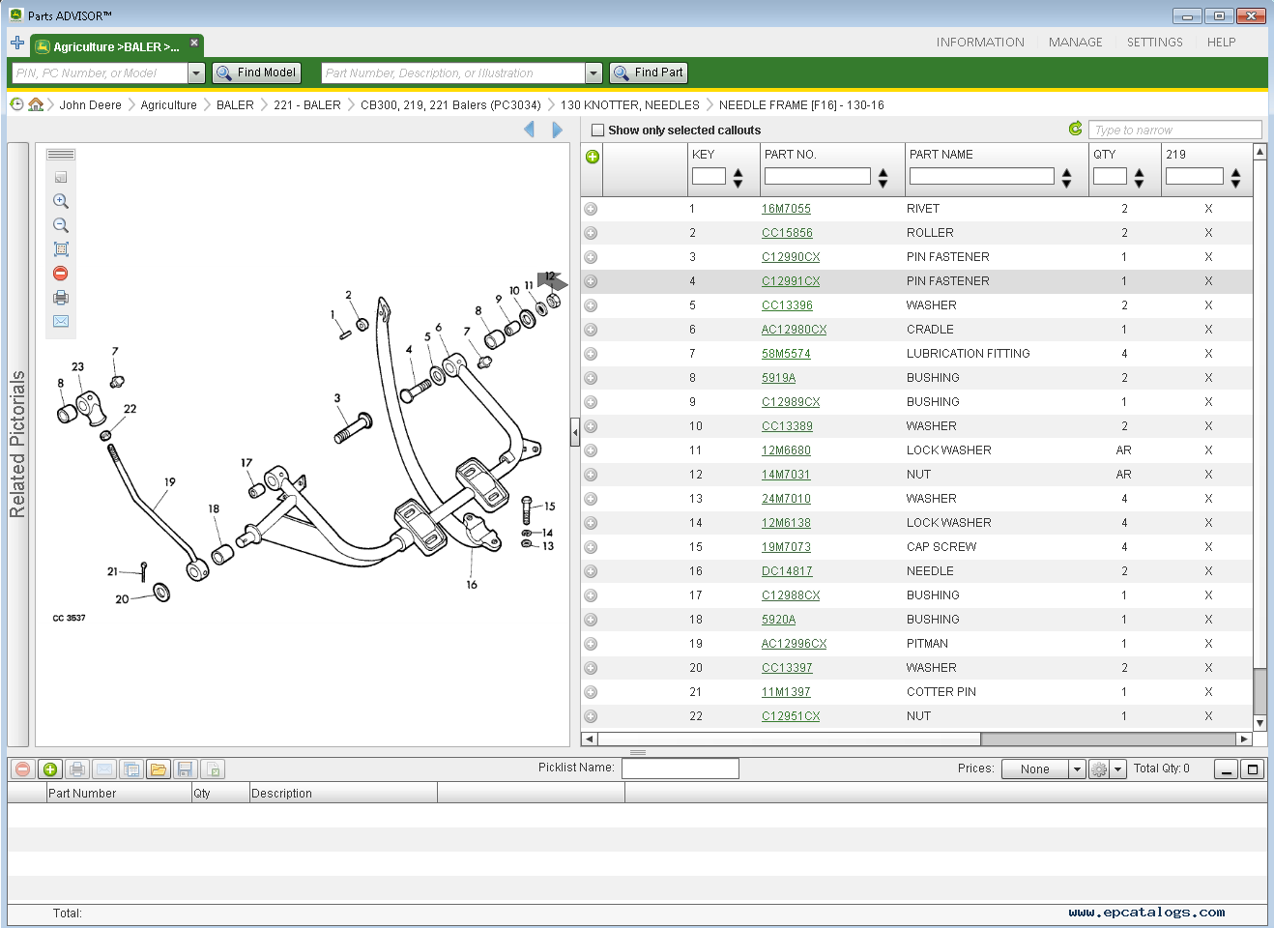1274x928 pixels.
Task: Click the horizontal scrollbar right arrow
Action: tap(1244, 739)
